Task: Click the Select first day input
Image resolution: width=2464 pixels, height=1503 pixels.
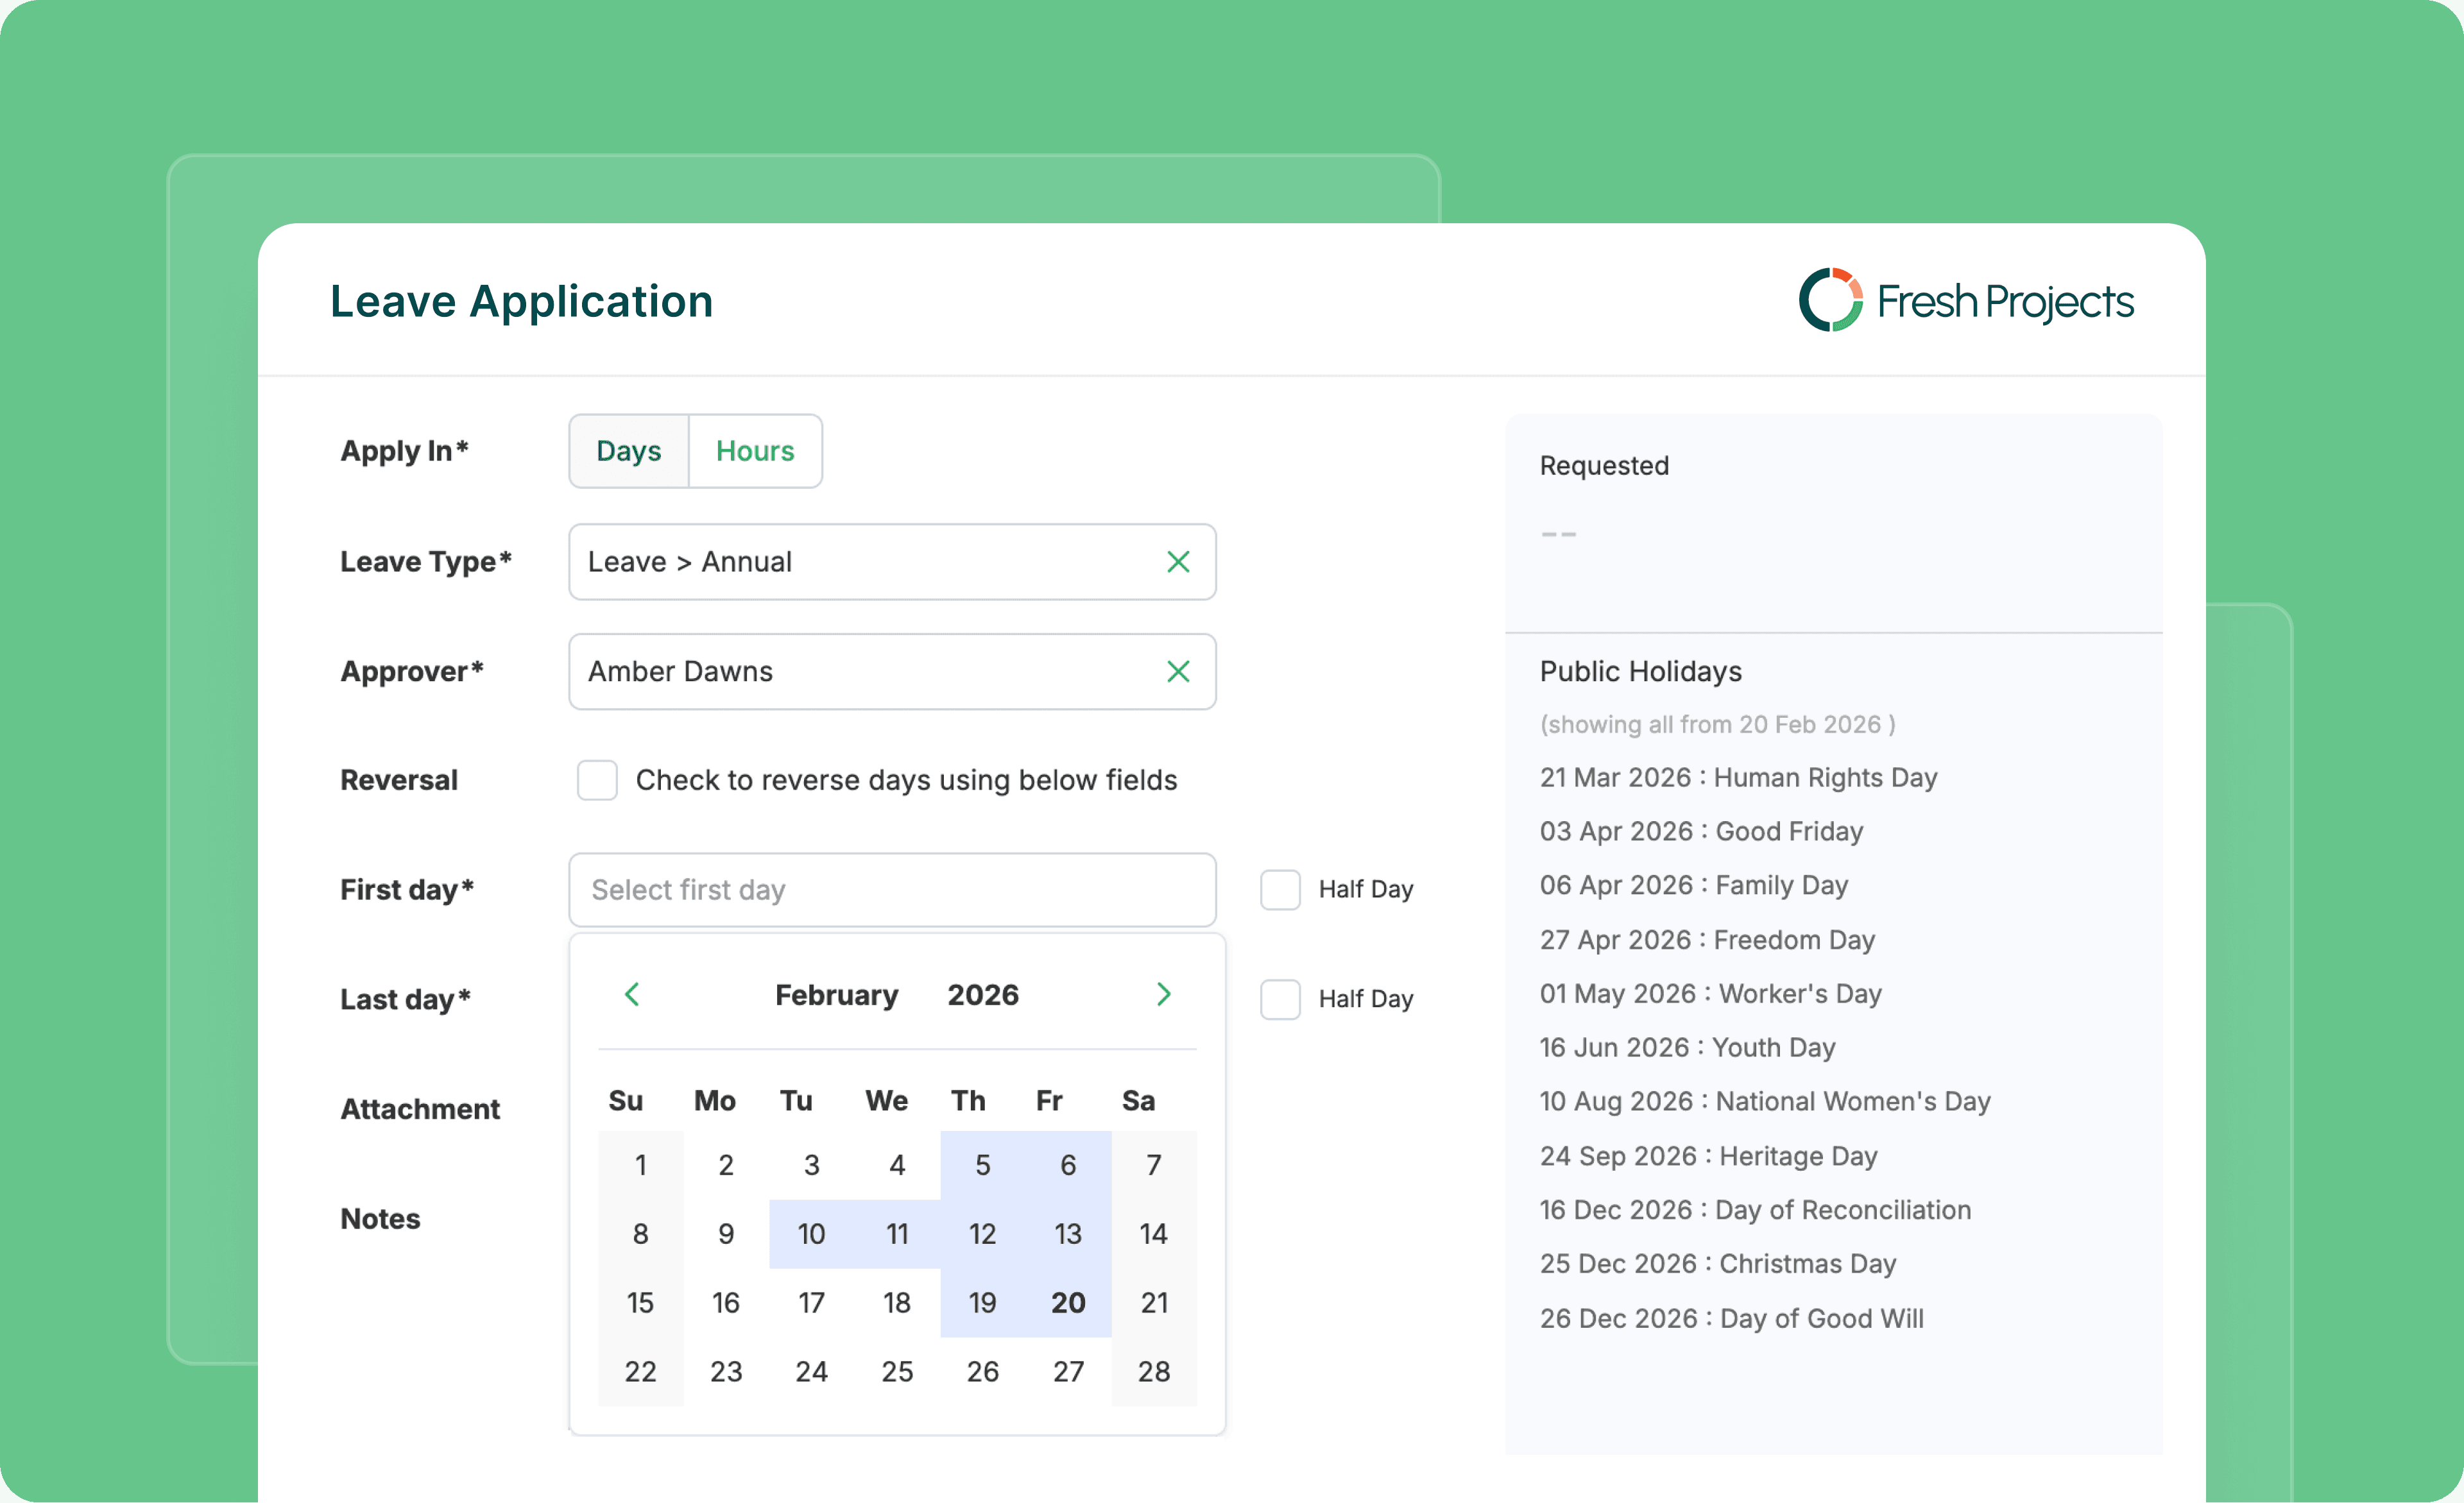Action: point(891,889)
